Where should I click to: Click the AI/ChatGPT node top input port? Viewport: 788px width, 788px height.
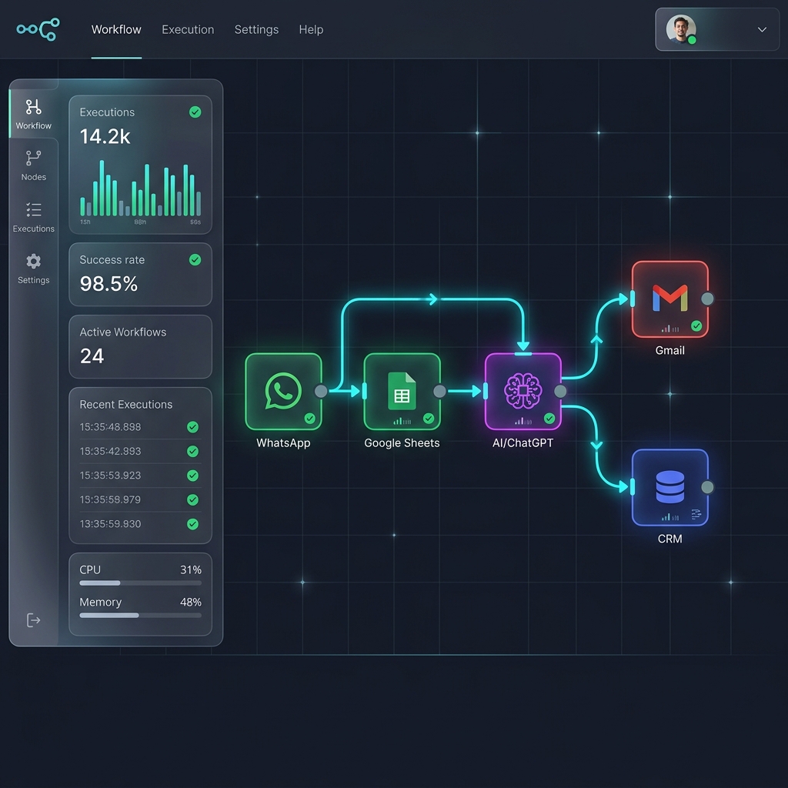[523, 354]
